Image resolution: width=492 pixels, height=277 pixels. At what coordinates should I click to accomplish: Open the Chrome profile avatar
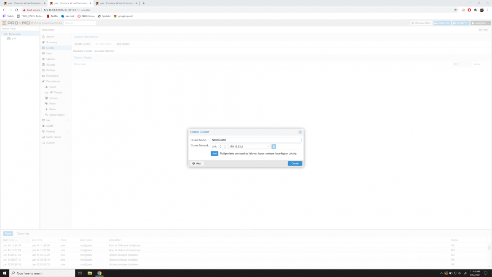pos(481,10)
